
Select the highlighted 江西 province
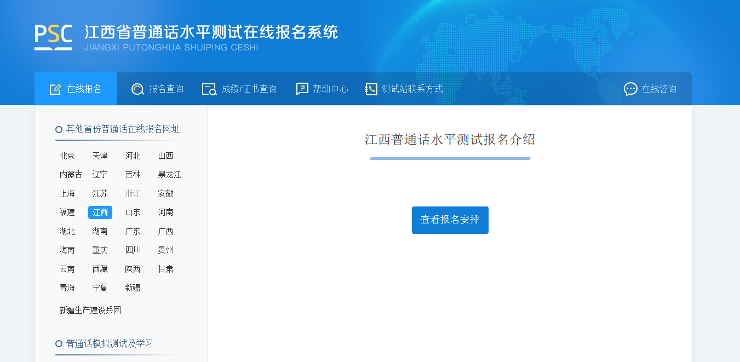pyautogui.click(x=100, y=212)
